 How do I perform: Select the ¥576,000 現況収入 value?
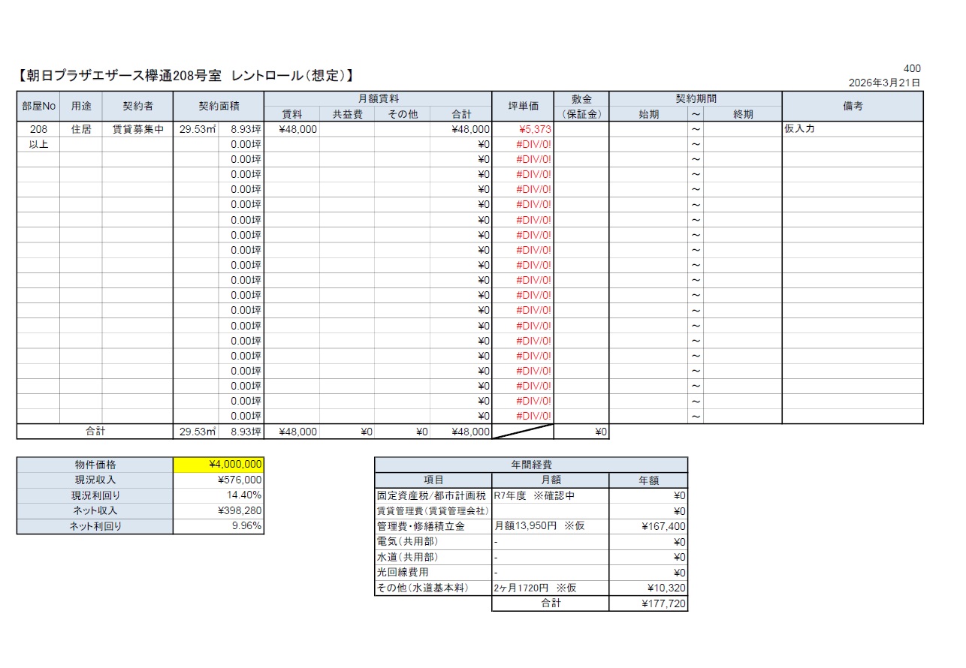click(218, 480)
